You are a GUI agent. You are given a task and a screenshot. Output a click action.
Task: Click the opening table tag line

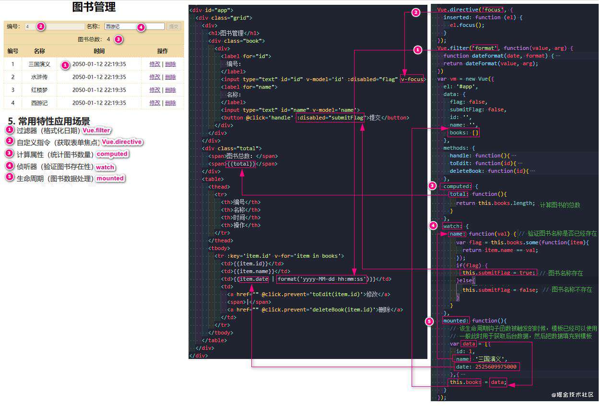(213, 179)
